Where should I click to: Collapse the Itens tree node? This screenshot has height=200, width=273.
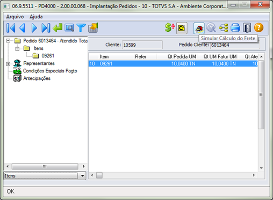(x=17, y=48)
